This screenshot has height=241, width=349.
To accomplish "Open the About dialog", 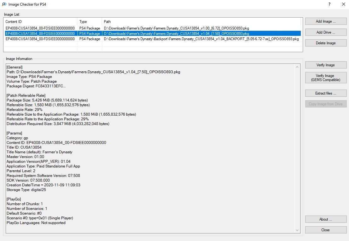I will (326, 219).
